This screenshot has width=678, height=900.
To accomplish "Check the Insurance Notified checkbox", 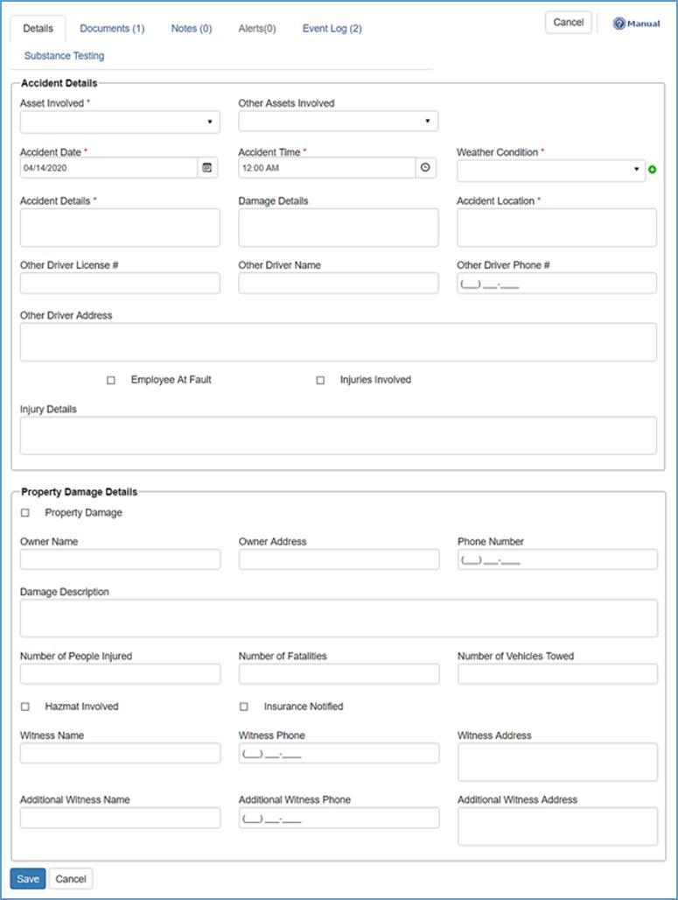I will pyautogui.click(x=244, y=707).
